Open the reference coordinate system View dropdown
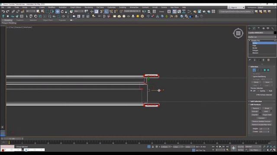277x155 pixels. click(79, 11)
